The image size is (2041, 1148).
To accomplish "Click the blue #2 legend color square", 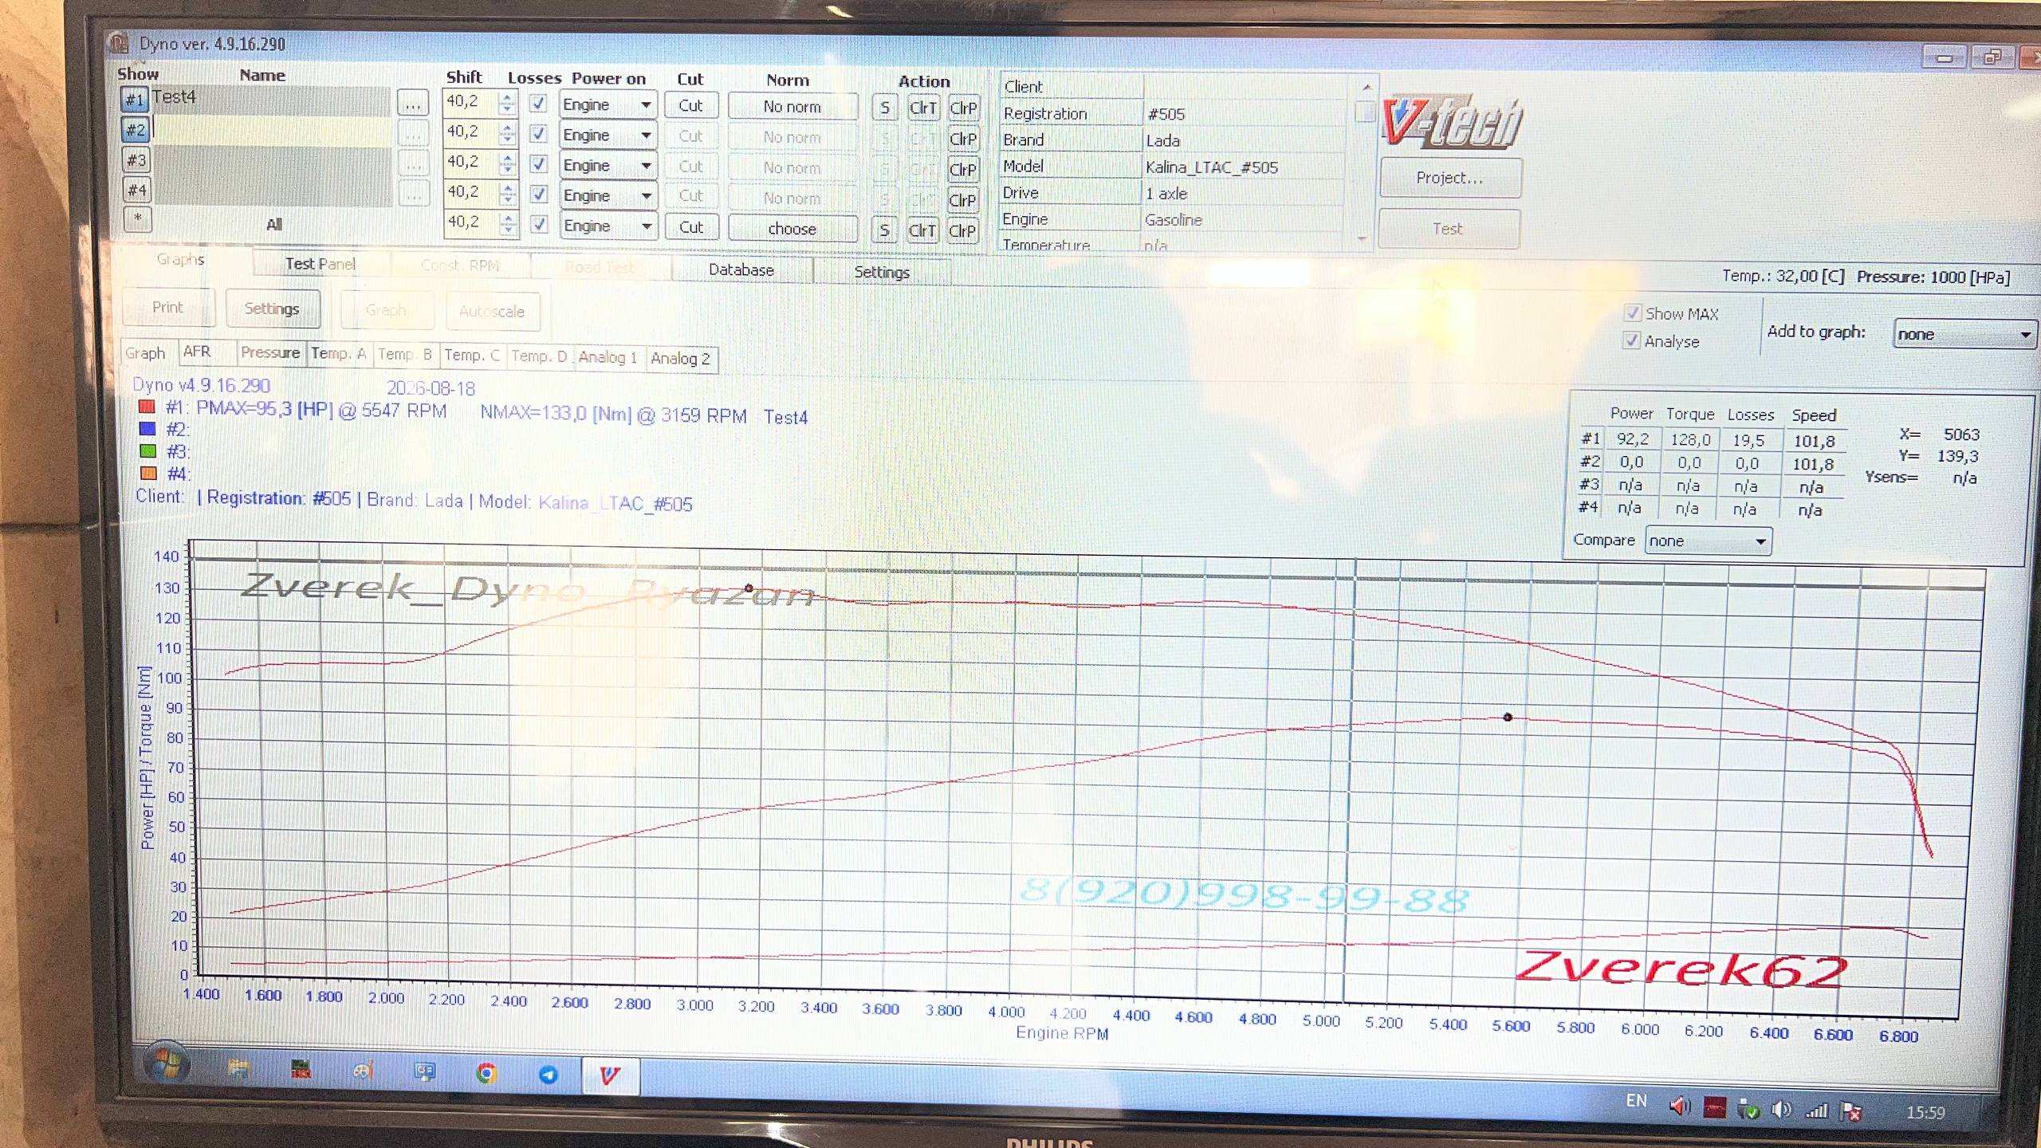I will 147,429.
